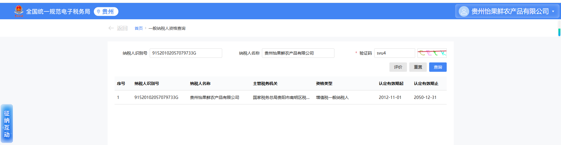The width and height of the screenshot is (561, 145).
Task: Focus the 纳税人名称 input field
Action: tap(298, 53)
